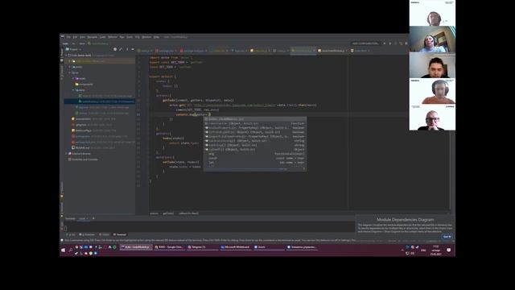Select todoModule.js in project tree
Screen dimensions: 515x290
(100, 101)
